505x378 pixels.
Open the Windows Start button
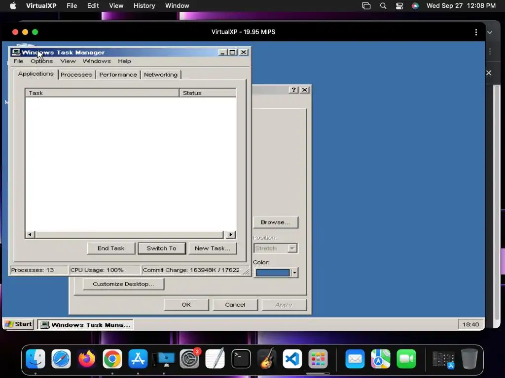pyautogui.click(x=19, y=324)
